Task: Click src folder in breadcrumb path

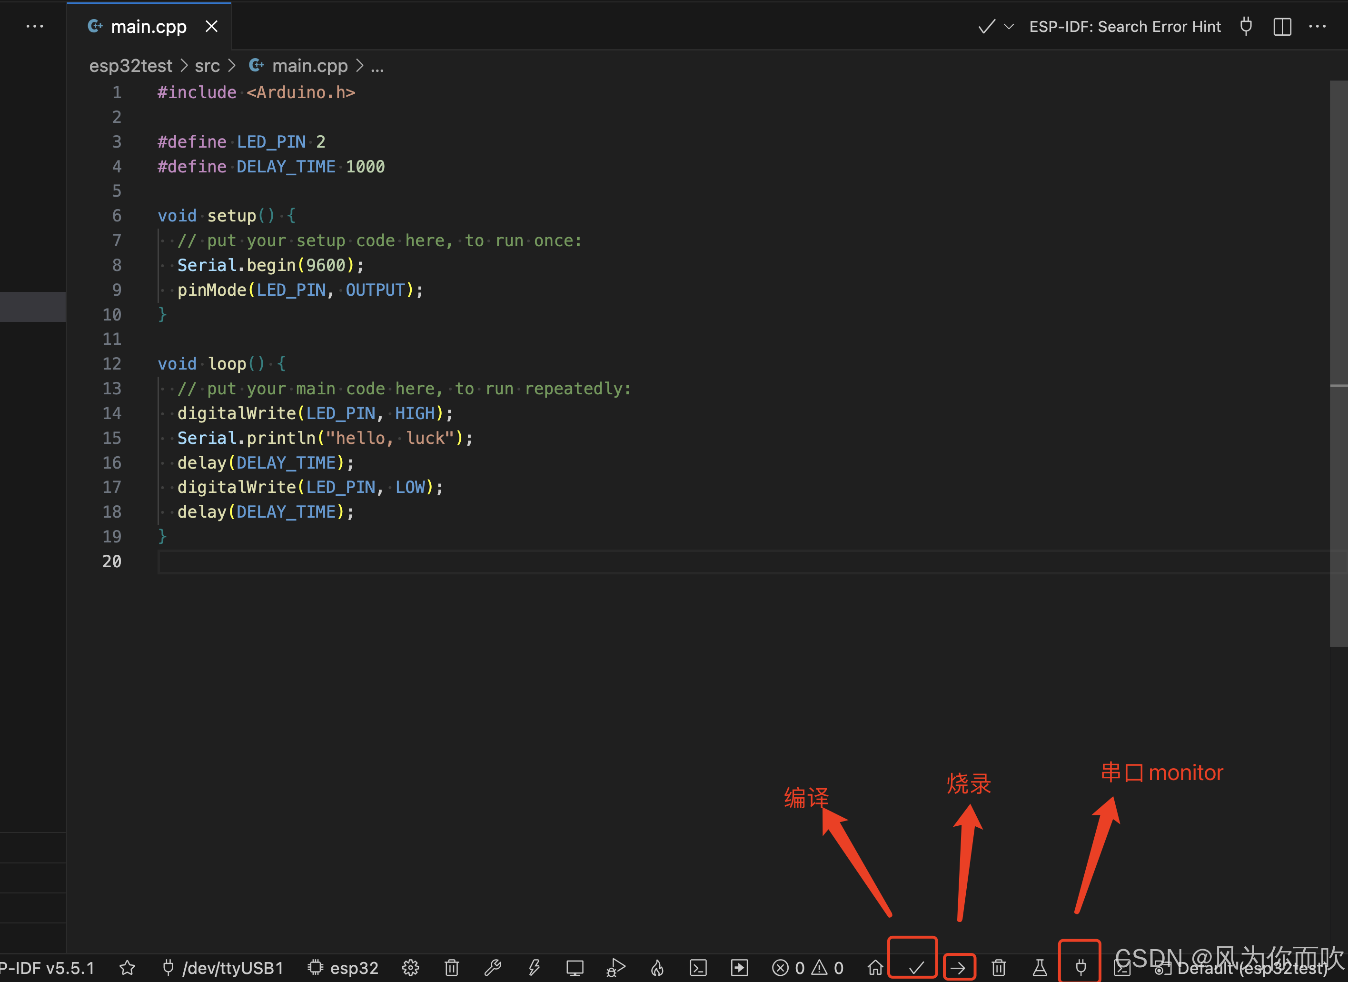Action: [x=207, y=66]
